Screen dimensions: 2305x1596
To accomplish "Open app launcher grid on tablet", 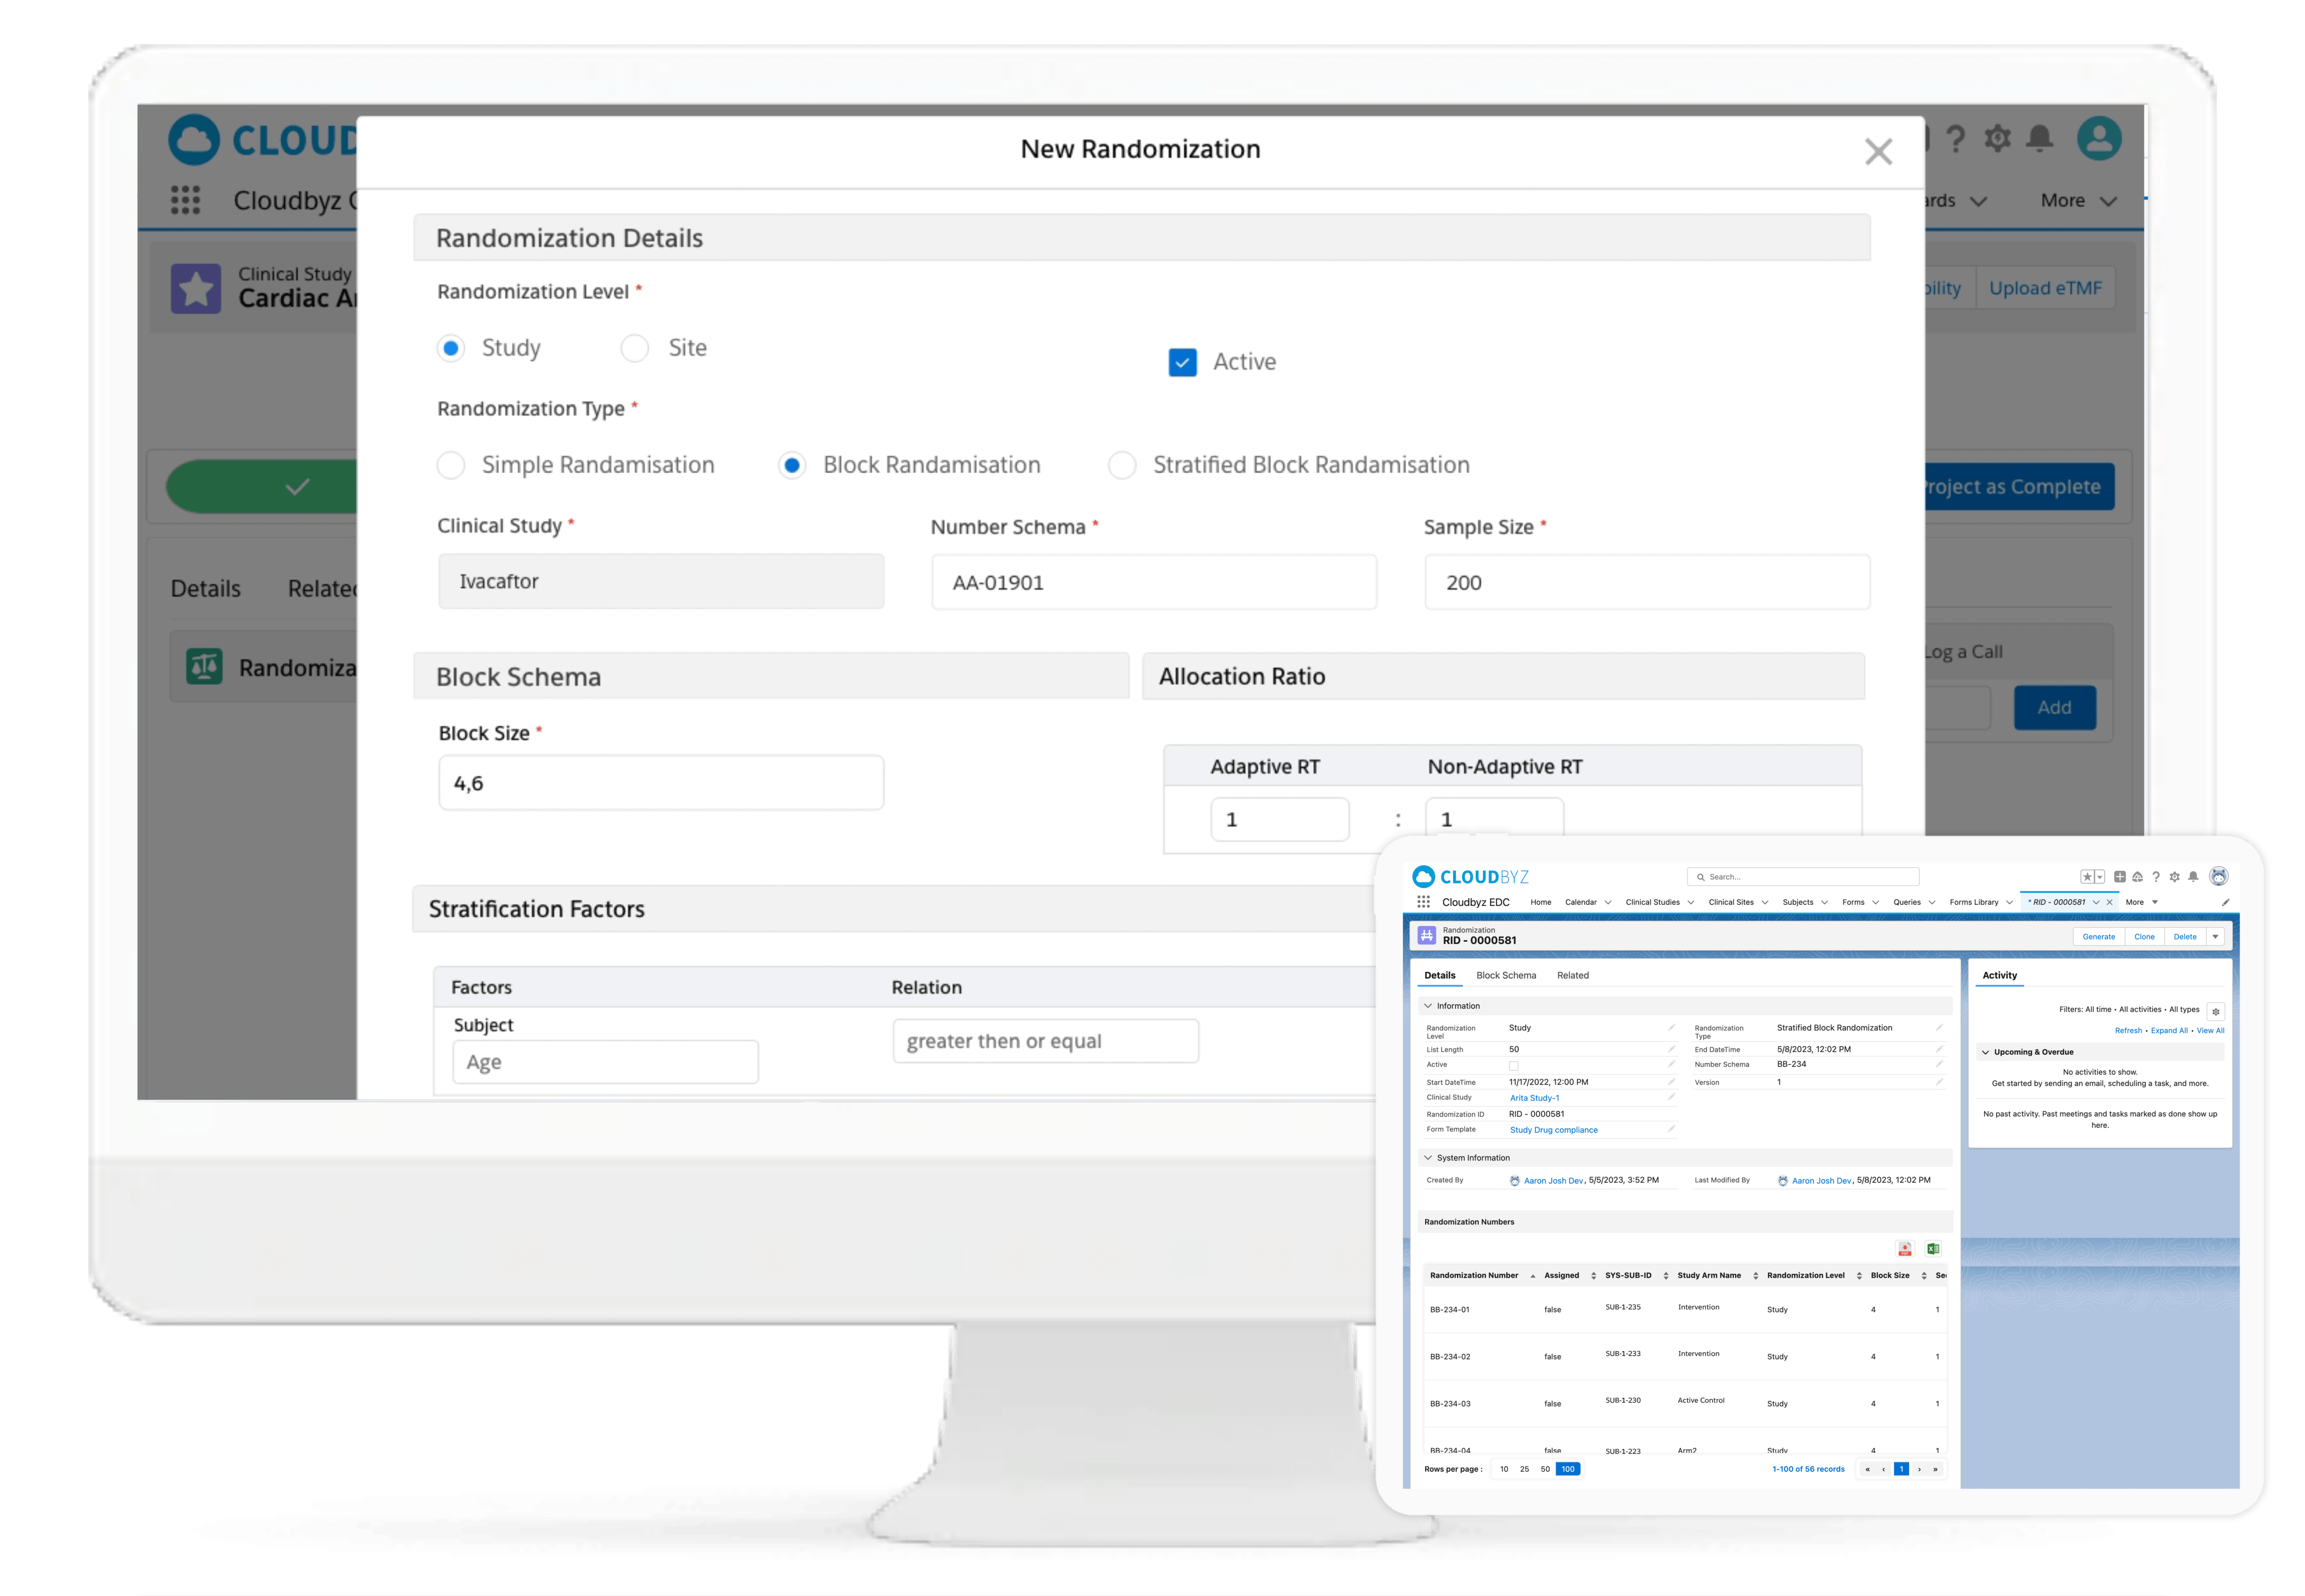I will click(1423, 902).
